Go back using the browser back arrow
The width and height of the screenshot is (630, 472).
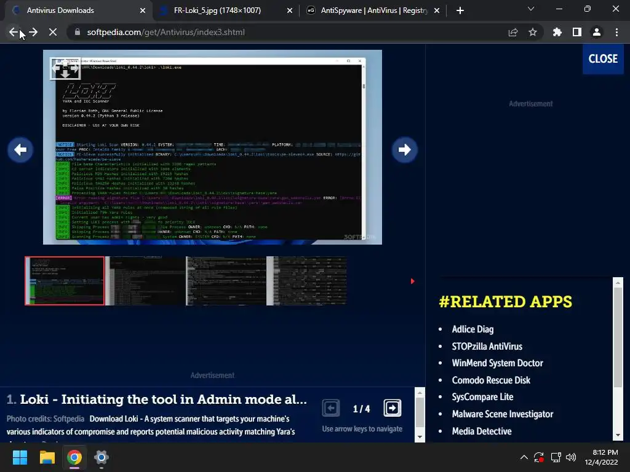point(14,32)
